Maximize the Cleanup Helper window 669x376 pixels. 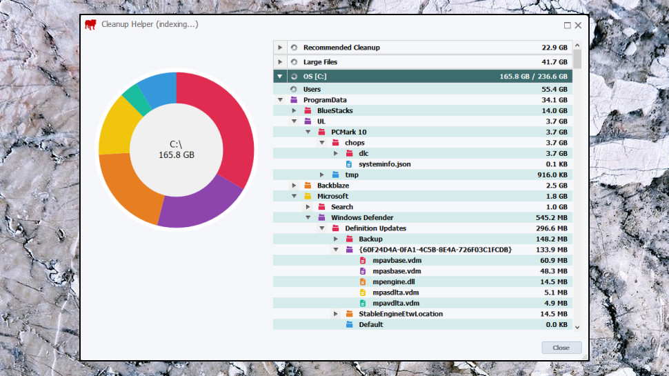pos(567,25)
